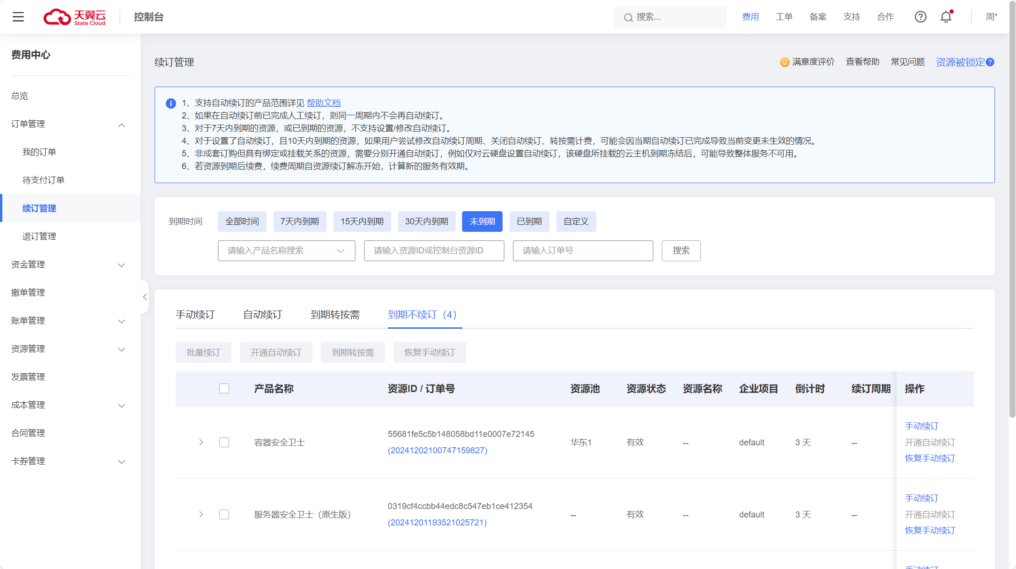Viewport: 1016px width, 569px height.
Task: Open 退订管理 in the sidebar
Action: click(39, 236)
